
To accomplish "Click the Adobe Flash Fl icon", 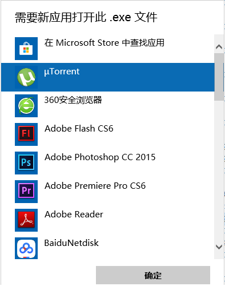I will pos(26,134).
